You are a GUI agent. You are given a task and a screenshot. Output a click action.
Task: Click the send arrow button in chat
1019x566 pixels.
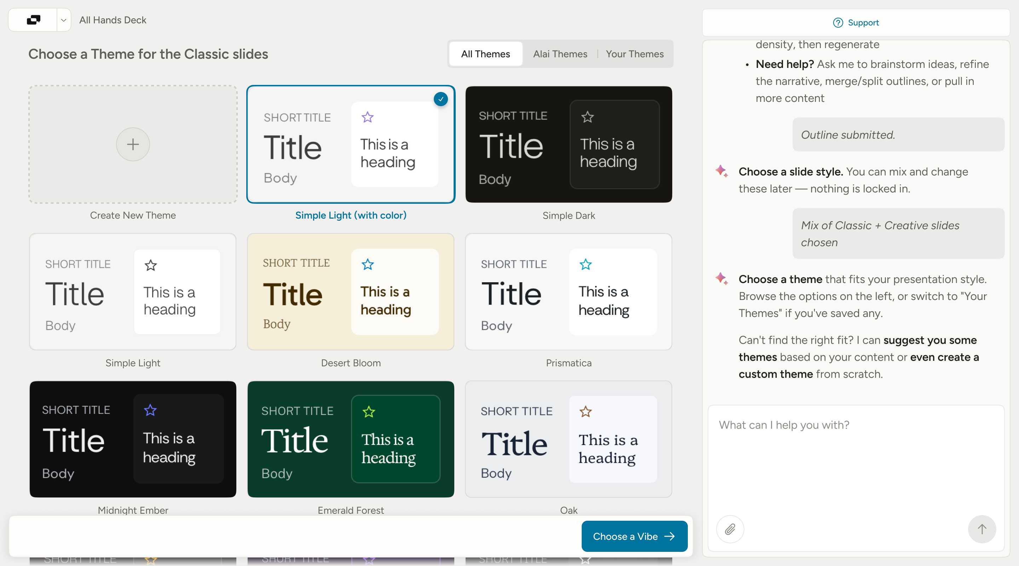pyautogui.click(x=982, y=529)
